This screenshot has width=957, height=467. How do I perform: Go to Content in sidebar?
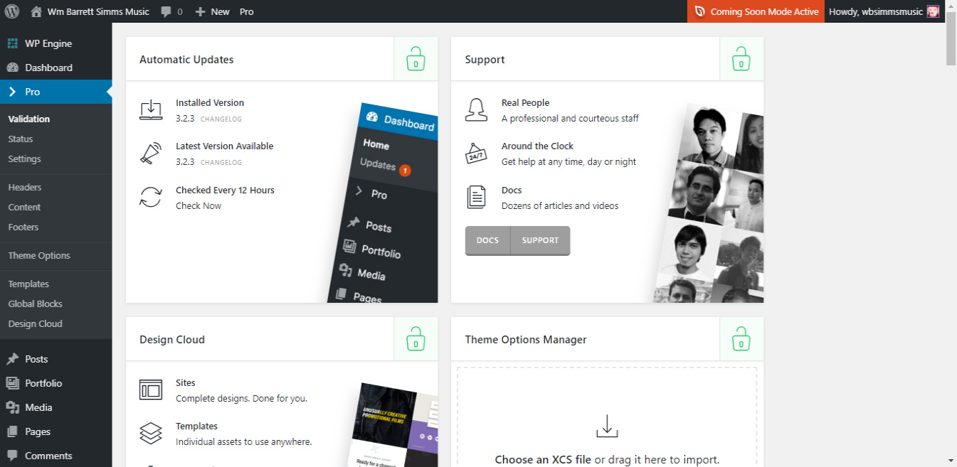pyautogui.click(x=24, y=207)
